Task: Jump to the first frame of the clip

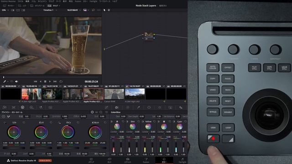Action: point(36,82)
